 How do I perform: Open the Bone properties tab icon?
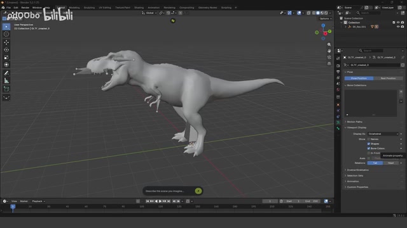(338, 129)
